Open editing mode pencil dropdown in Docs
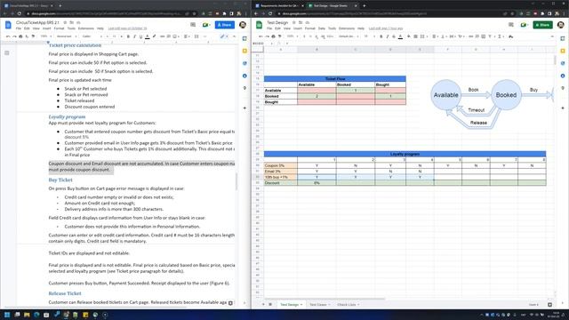 224,36
